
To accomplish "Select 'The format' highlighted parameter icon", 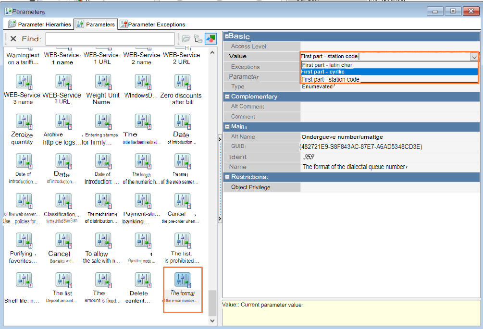I will 182,280.
